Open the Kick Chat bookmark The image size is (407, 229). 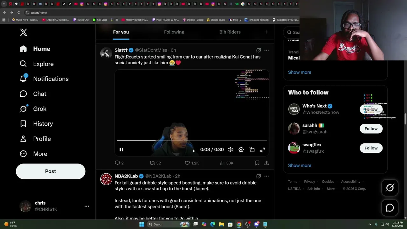point(100,20)
